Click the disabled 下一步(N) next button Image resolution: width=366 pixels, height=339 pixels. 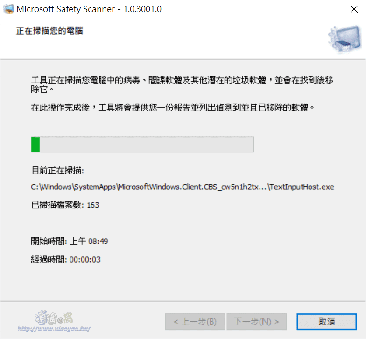click(257, 322)
